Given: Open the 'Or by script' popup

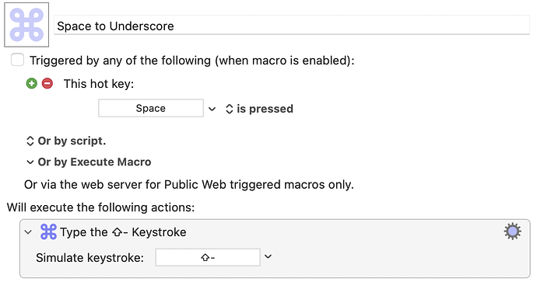Looking at the screenshot, I should (x=30, y=141).
